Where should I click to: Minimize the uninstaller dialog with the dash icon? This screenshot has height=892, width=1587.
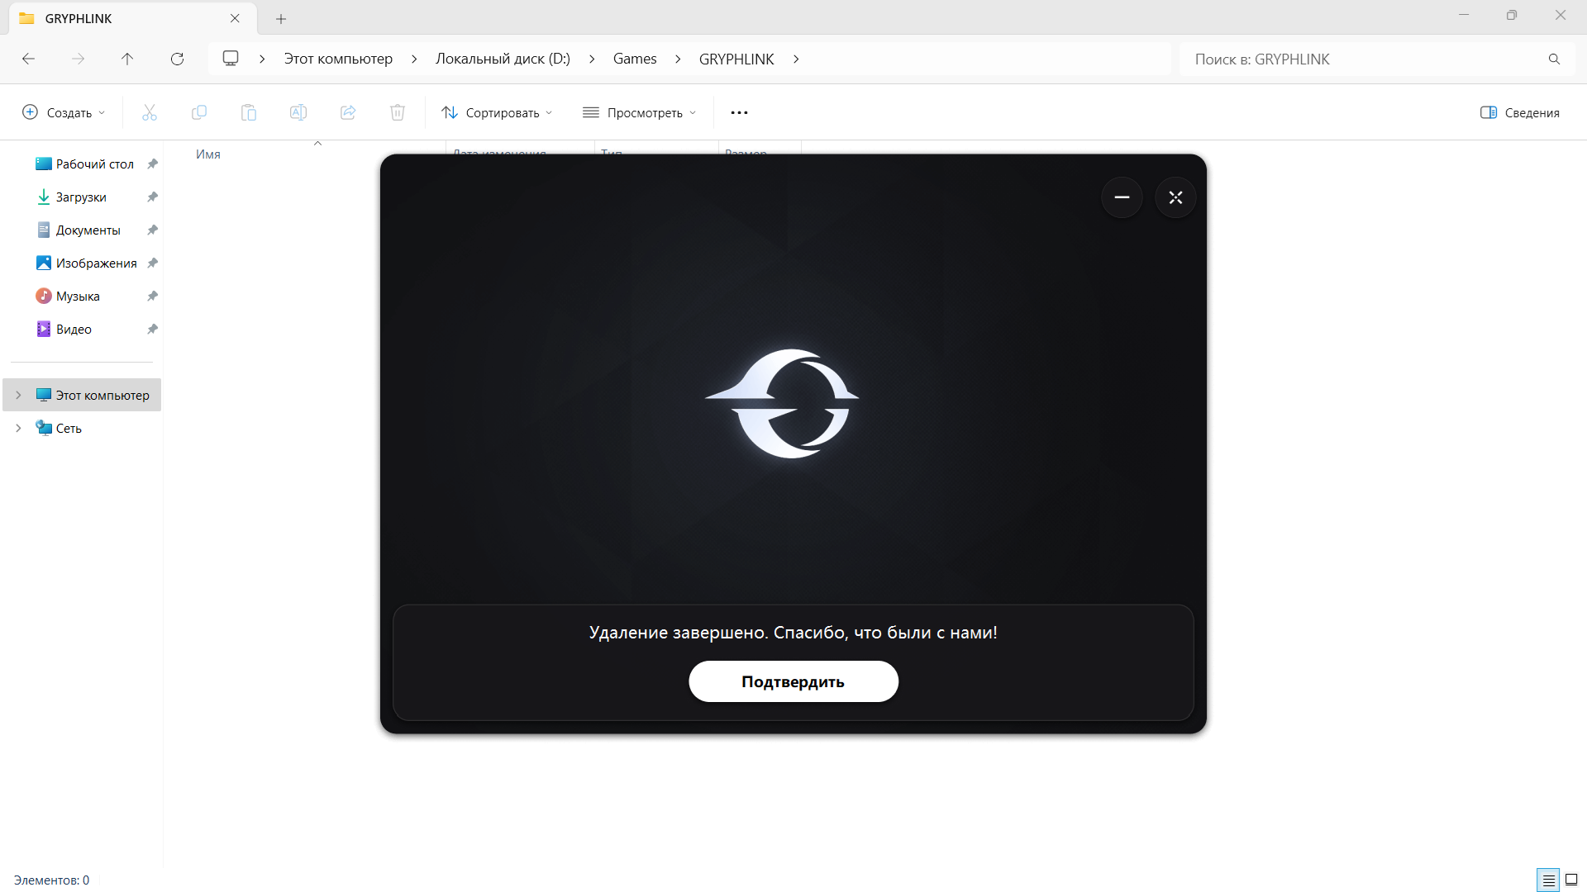pyautogui.click(x=1122, y=197)
